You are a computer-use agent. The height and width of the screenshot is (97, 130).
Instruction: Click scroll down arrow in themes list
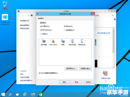pyautogui.click(x=113, y=67)
